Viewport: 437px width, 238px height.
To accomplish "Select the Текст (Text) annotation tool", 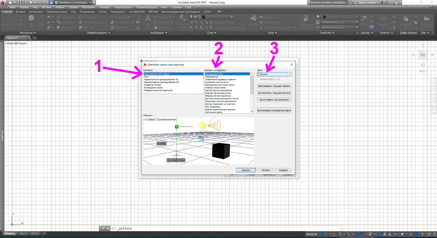I will [x=148, y=20].
